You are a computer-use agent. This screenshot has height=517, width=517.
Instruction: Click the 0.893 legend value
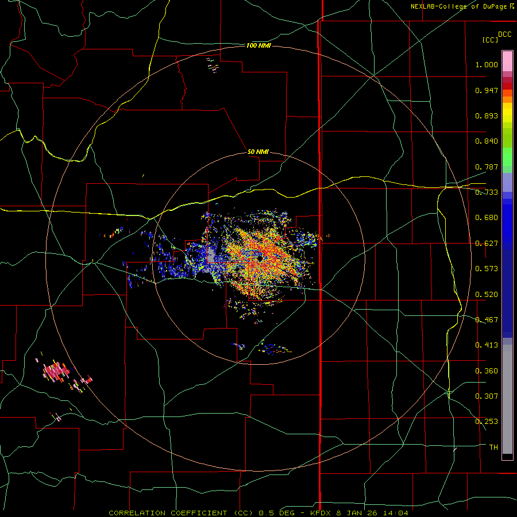(x=487, y=115)
